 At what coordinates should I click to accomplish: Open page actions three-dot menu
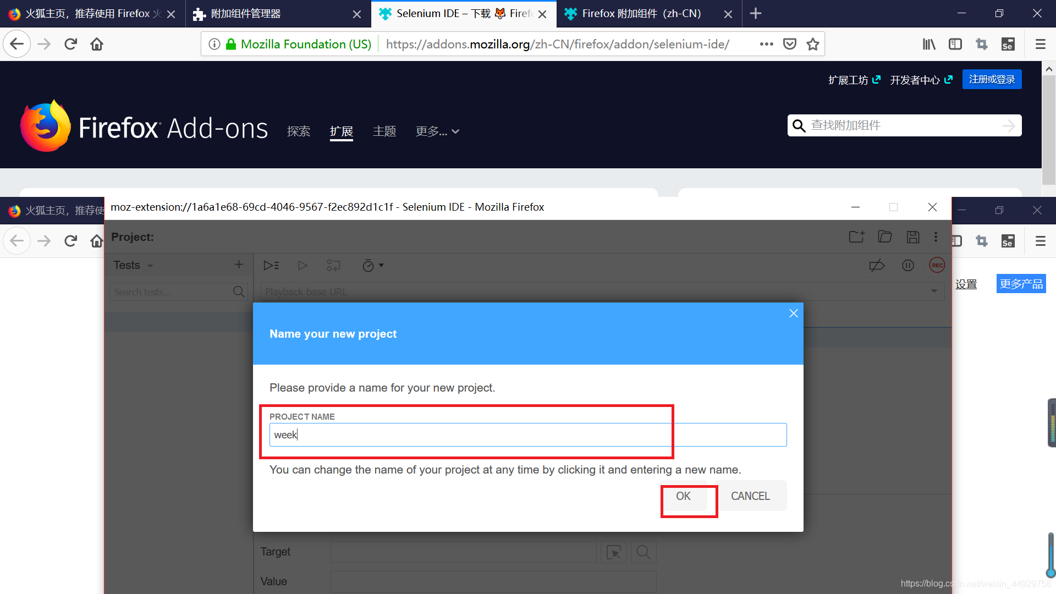[766, 44]
